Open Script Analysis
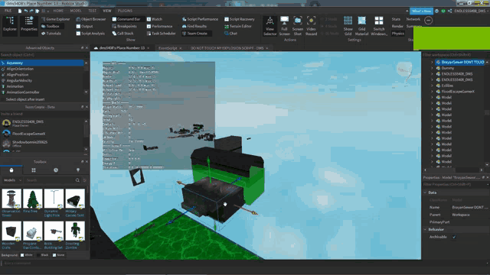 pos(90,34)
